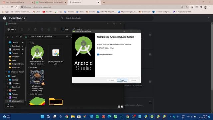Click the Delete icon in Explorer toolbar
Viewport: 213px width, 120px height.
[x=55, y=29]
